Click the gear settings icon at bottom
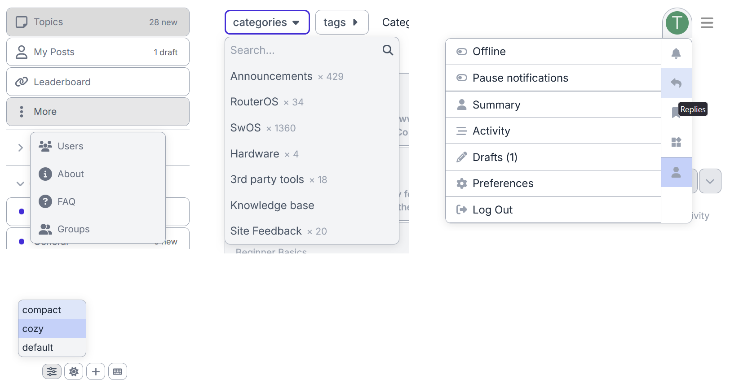 coord(74,371)
